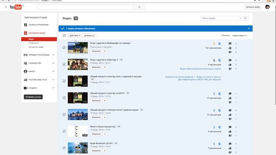This screenshot has width=276, height=155.
Task: Click comments icon for Майнкрафт video row
Action: (x=230, y=43)
